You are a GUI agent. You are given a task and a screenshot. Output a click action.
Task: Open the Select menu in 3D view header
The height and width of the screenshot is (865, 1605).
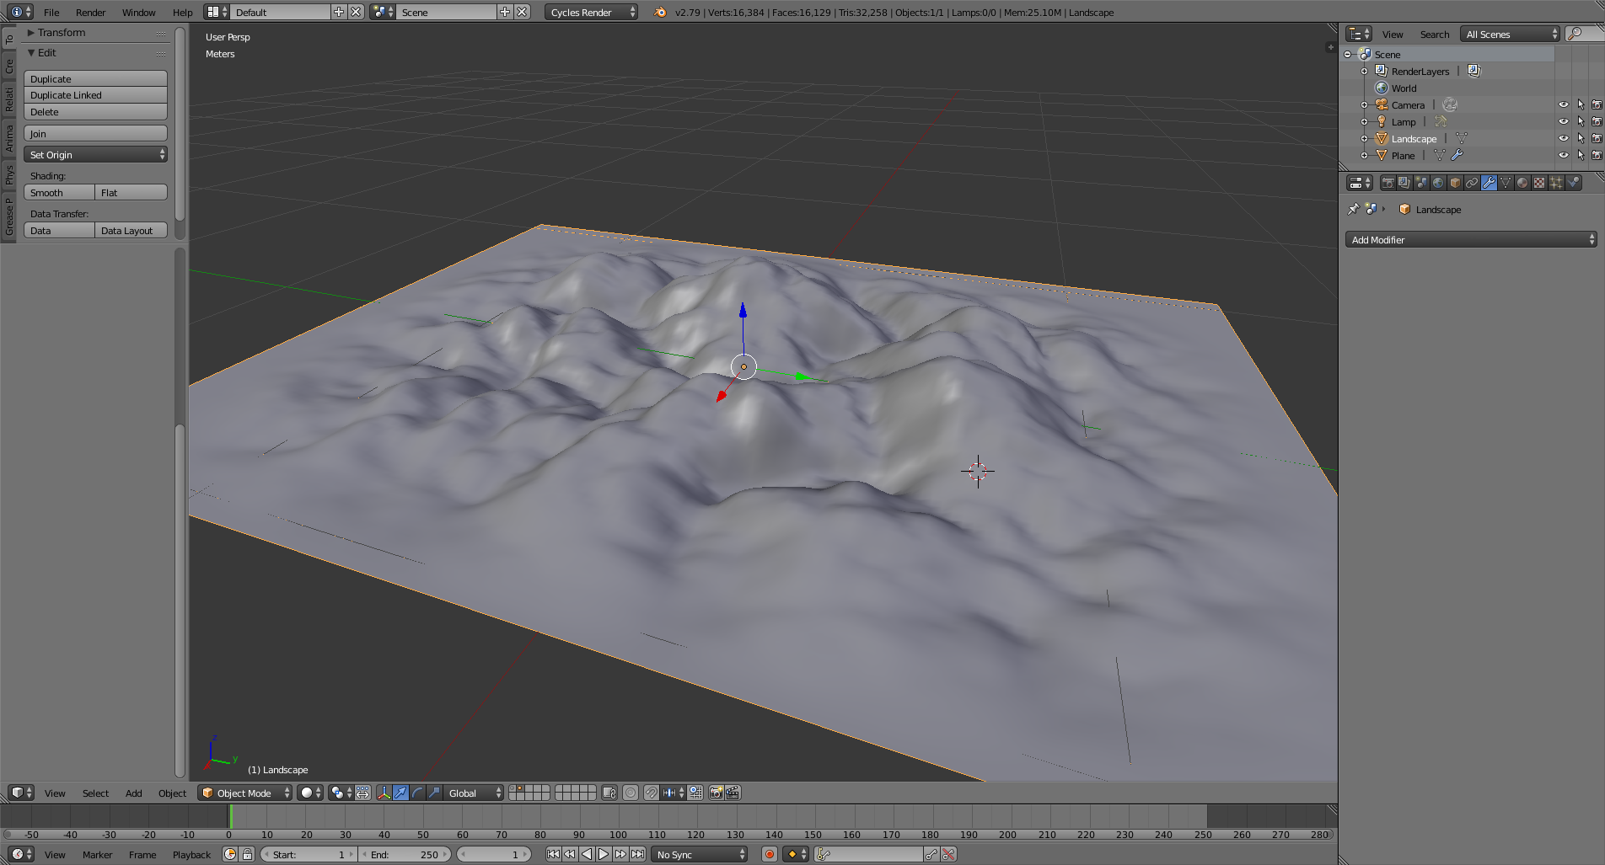[95, 793]
